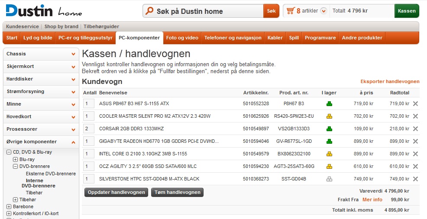
Task: Open INTEL CORE I3 2100 product name
Action: (143, 154)
